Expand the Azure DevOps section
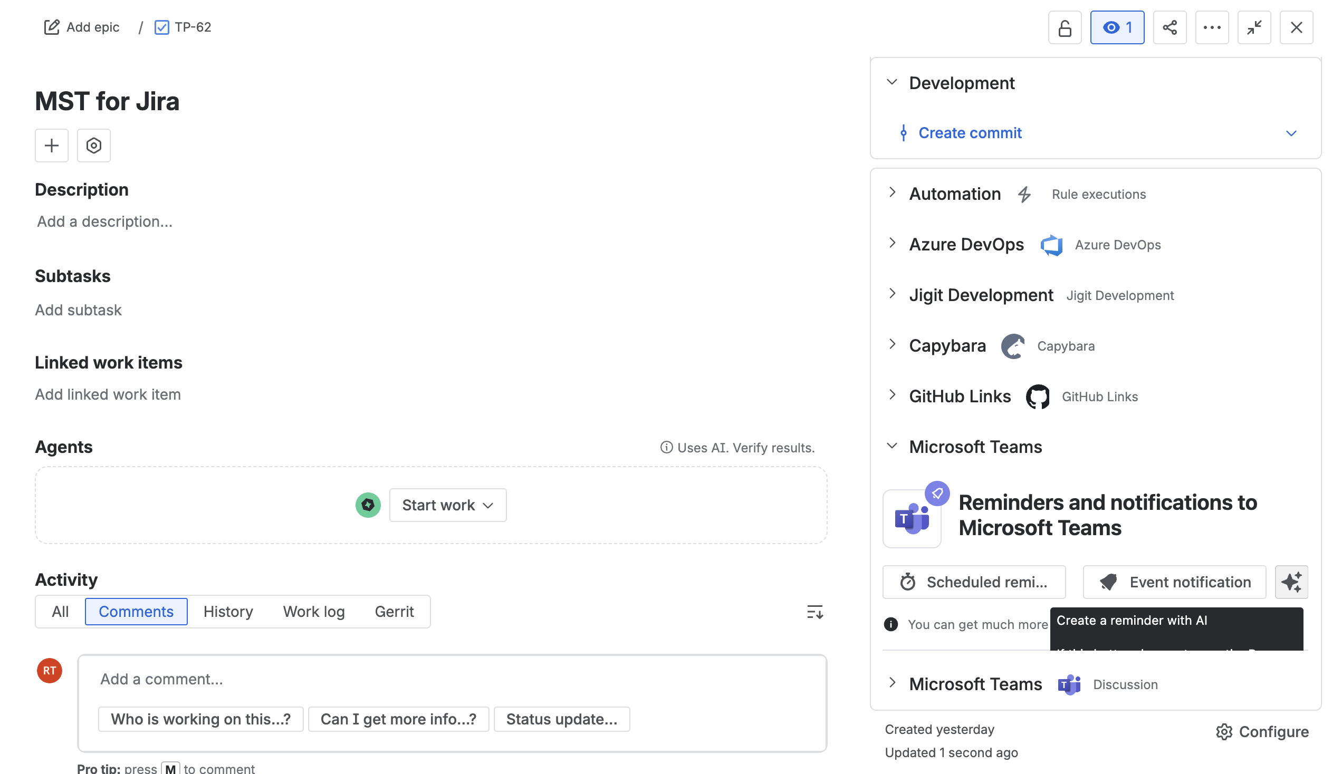Viewport: 1342px width, 774px height. pyautogui.click(x=892, y=244)
